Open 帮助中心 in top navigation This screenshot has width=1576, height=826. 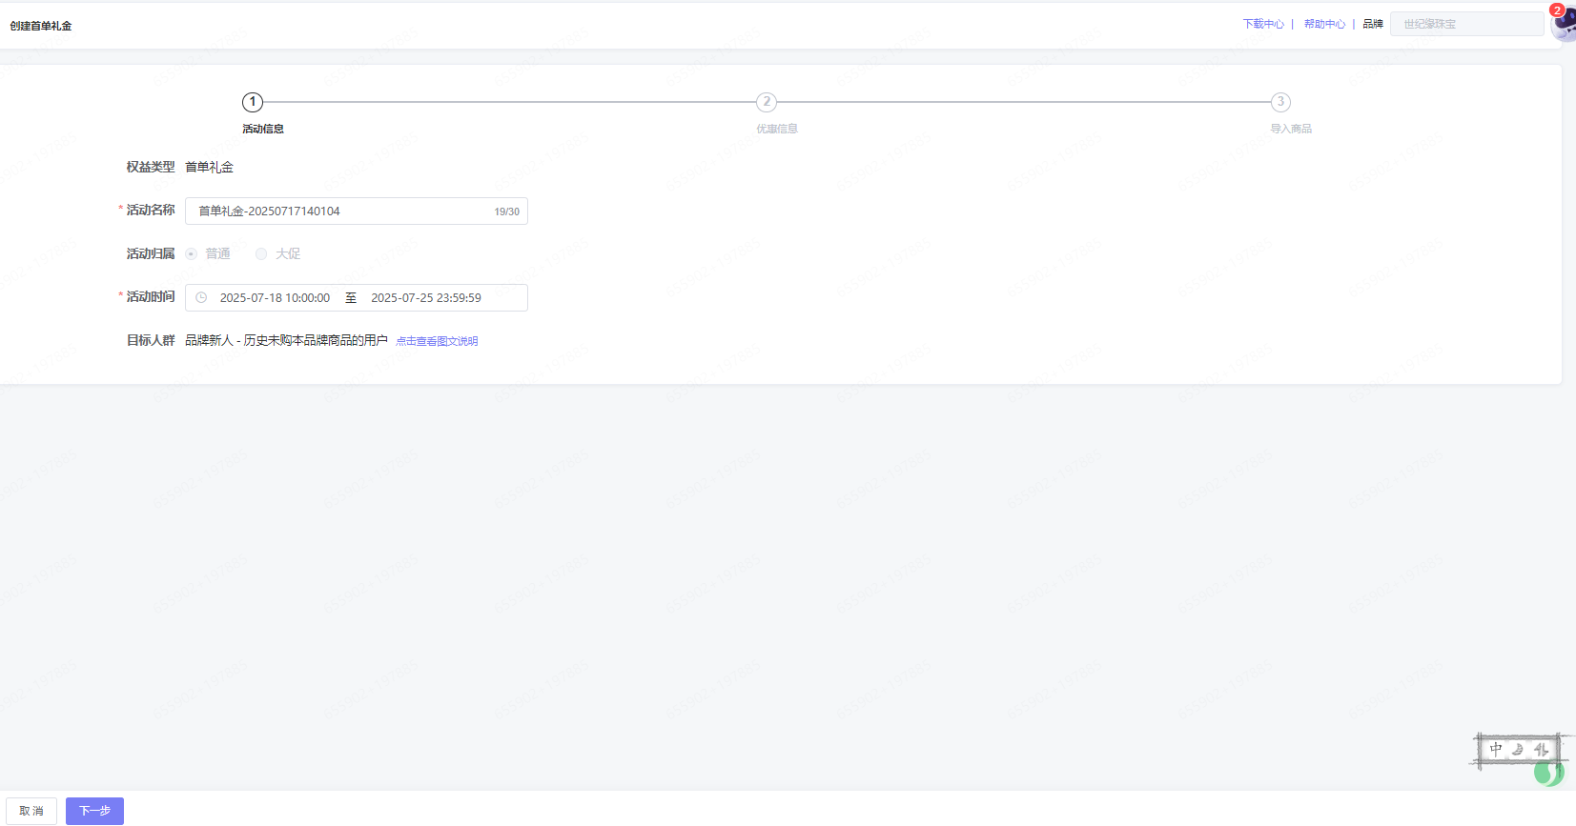(x=1324, y=24)
